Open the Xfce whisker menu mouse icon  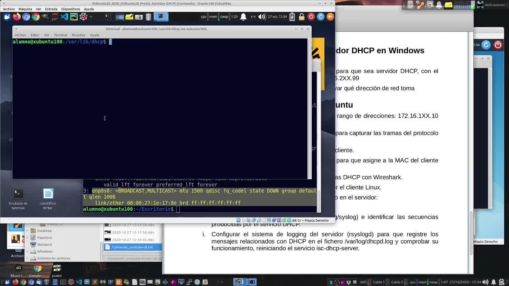[x=7, y=17]
